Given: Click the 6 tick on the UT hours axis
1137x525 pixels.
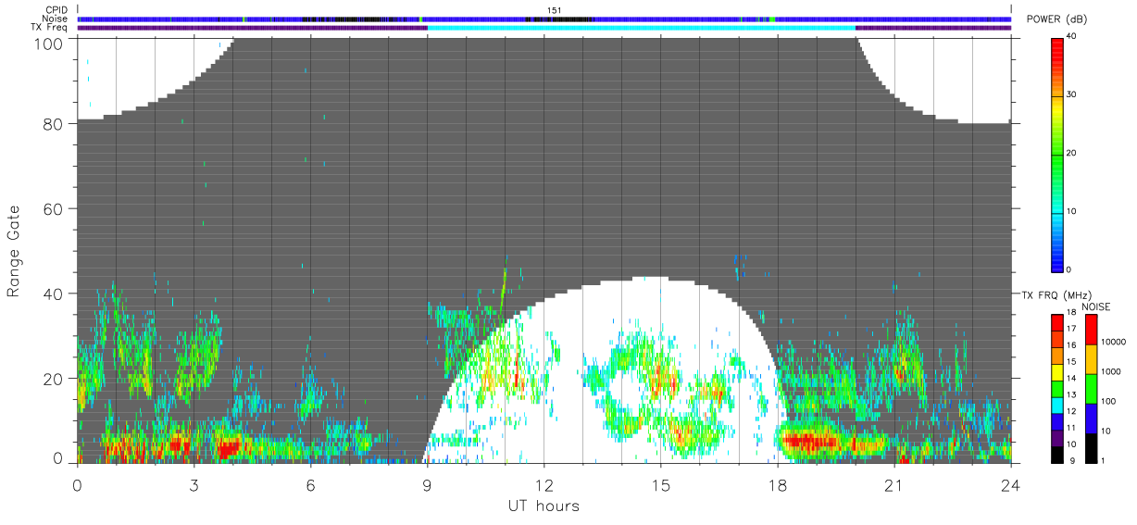Looking at the screenshot, I should pyautogui.click(x=310, y=484).
